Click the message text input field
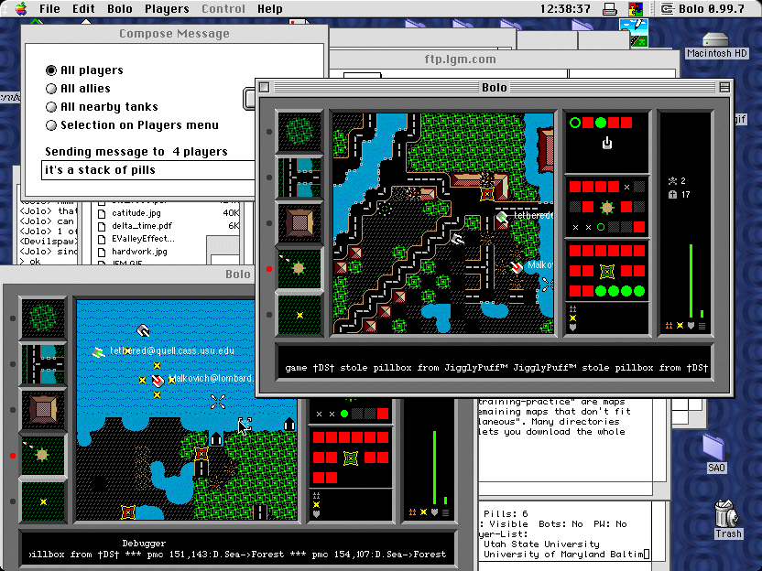The image size is (762, 571). point(148,170)
